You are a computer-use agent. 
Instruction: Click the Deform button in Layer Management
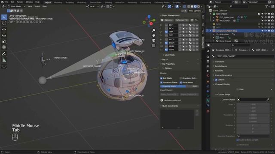(x=168, y=20)
